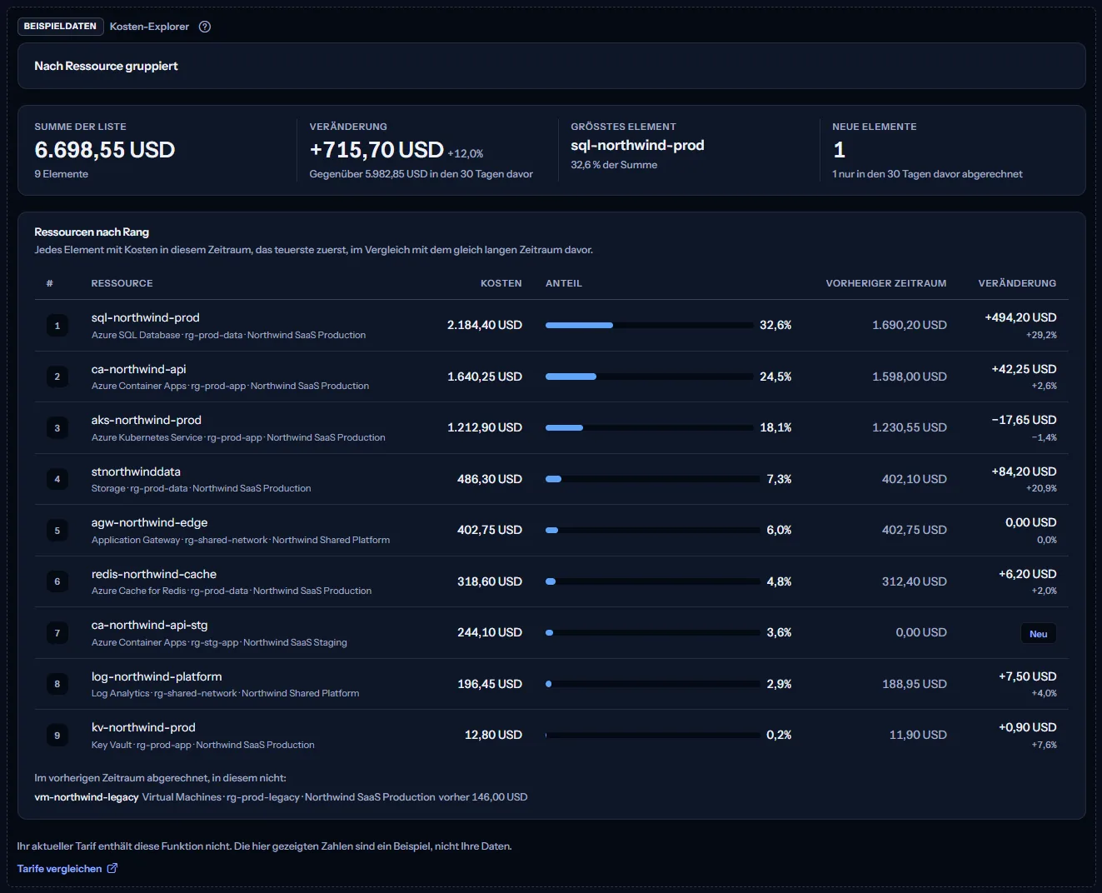Select the kv-northwind-prod resource name
The image size is (1102, 893).
coord(143,727)
